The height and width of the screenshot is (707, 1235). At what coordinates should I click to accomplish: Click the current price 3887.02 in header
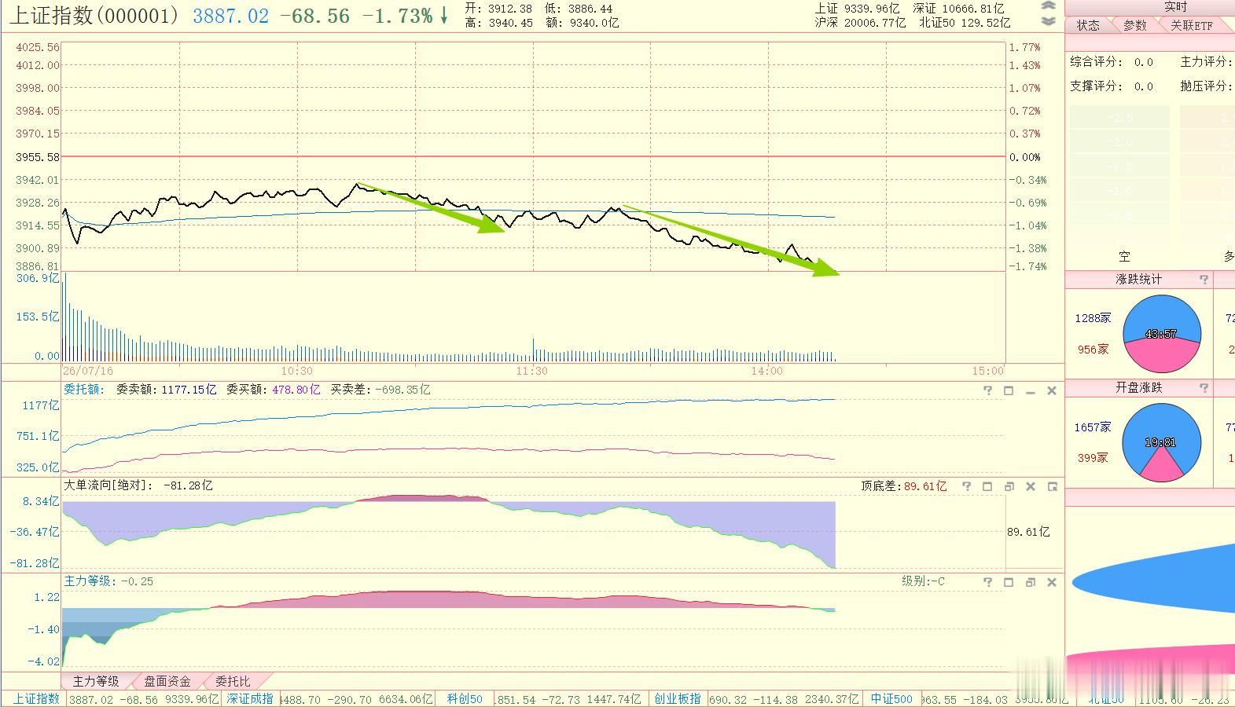click(x=230, y=16)
